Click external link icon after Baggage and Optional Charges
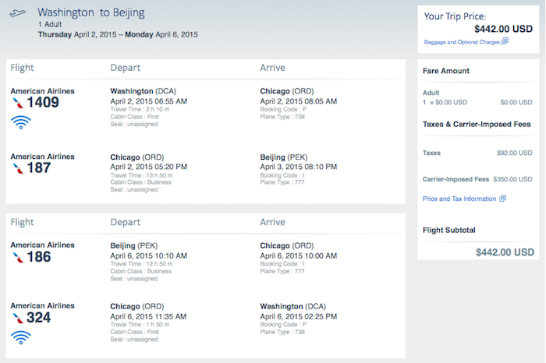546x363 pixels. click(505, 41)
